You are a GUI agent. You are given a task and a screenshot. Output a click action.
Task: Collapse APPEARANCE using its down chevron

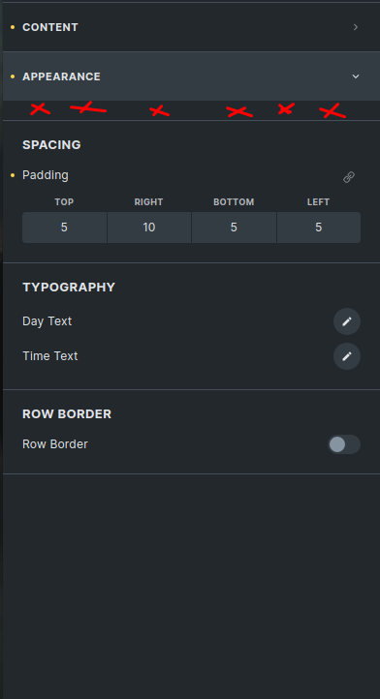point(356,76)
